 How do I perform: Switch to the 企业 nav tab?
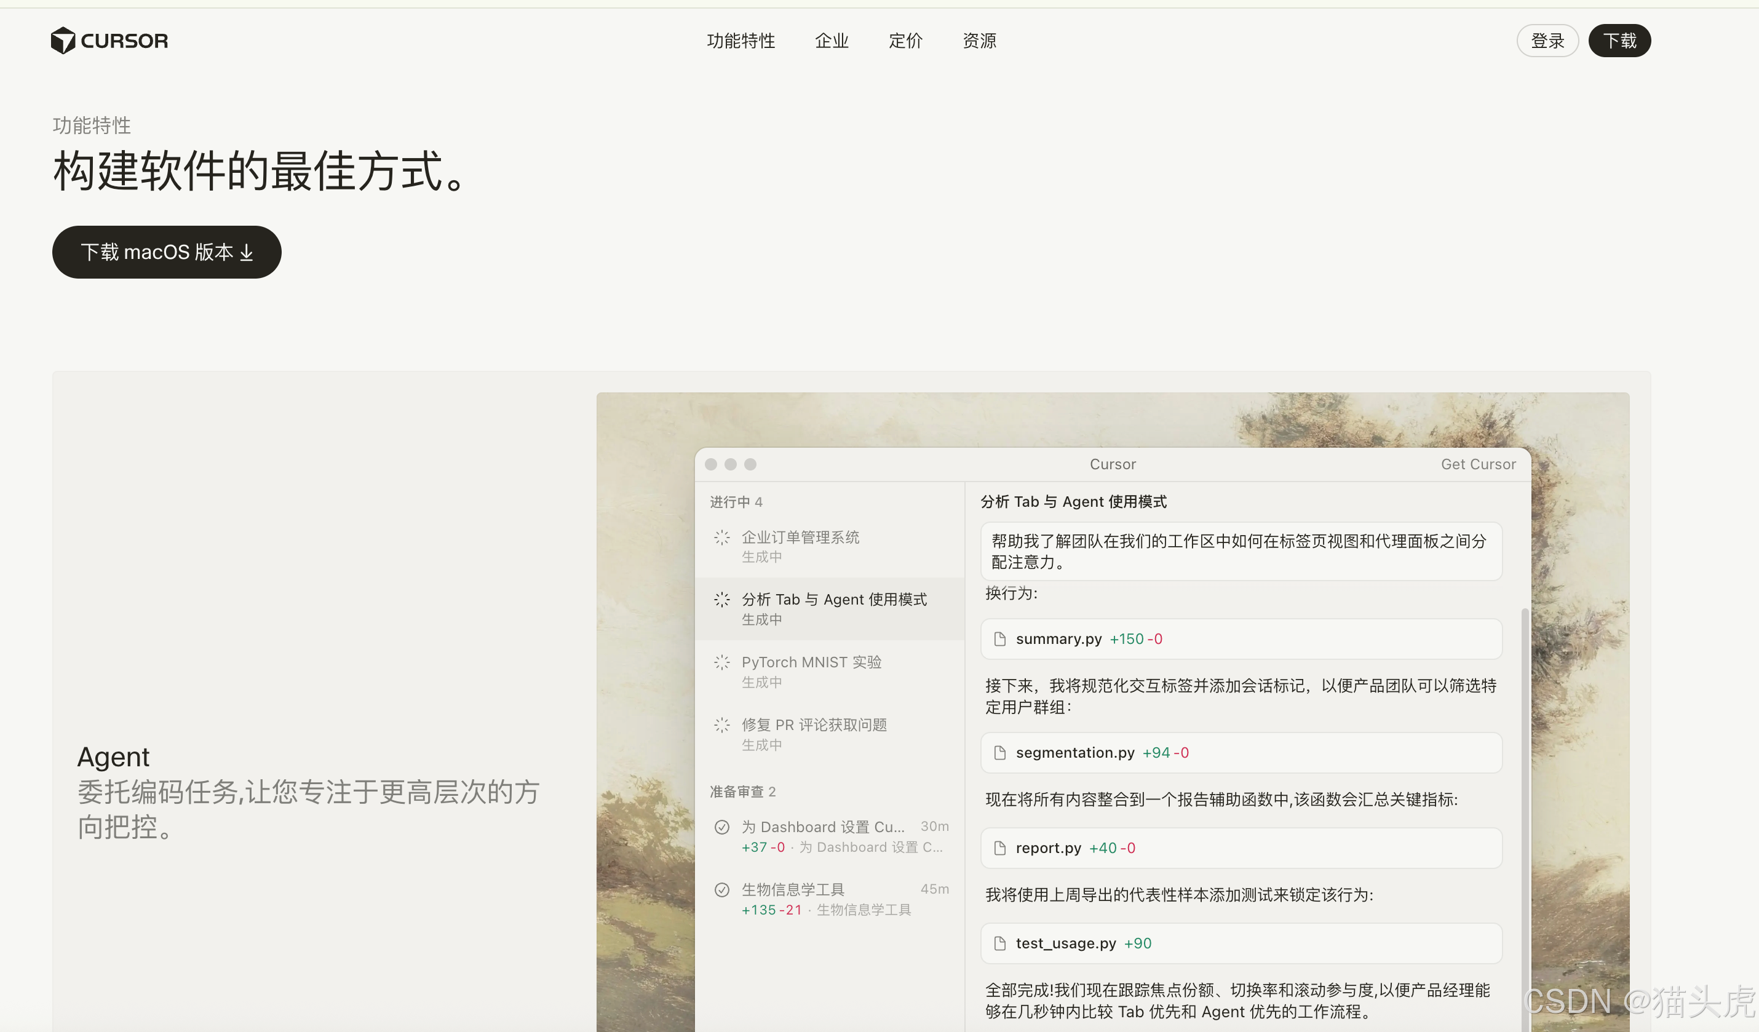[x=832, y=41]
